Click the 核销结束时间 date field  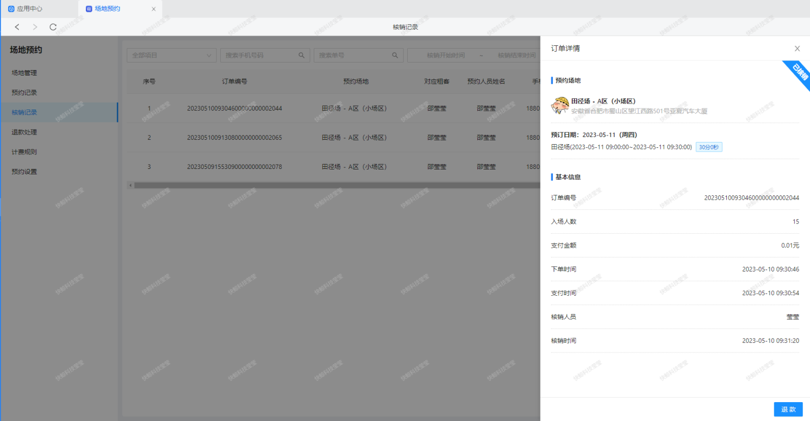[516, 55]
